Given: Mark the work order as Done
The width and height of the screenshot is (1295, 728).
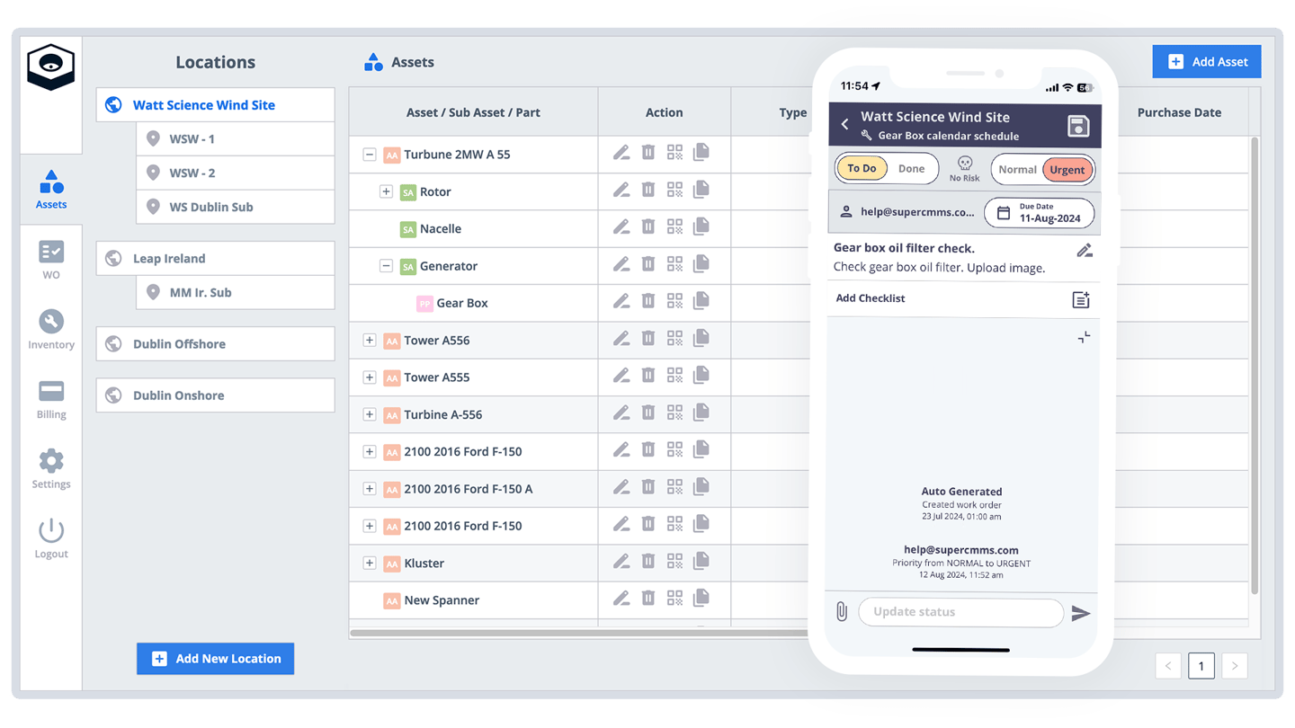Looking at the screenshot, I should pos(911,169).
